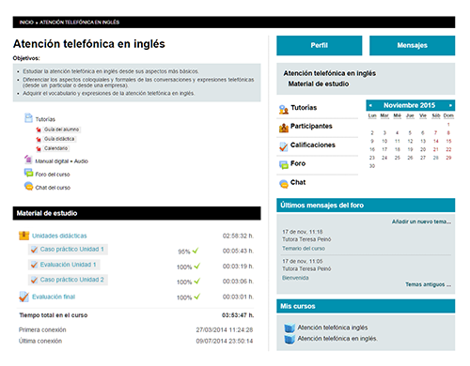Click the Chat del curso icon
470x366 pixels.
28,187
